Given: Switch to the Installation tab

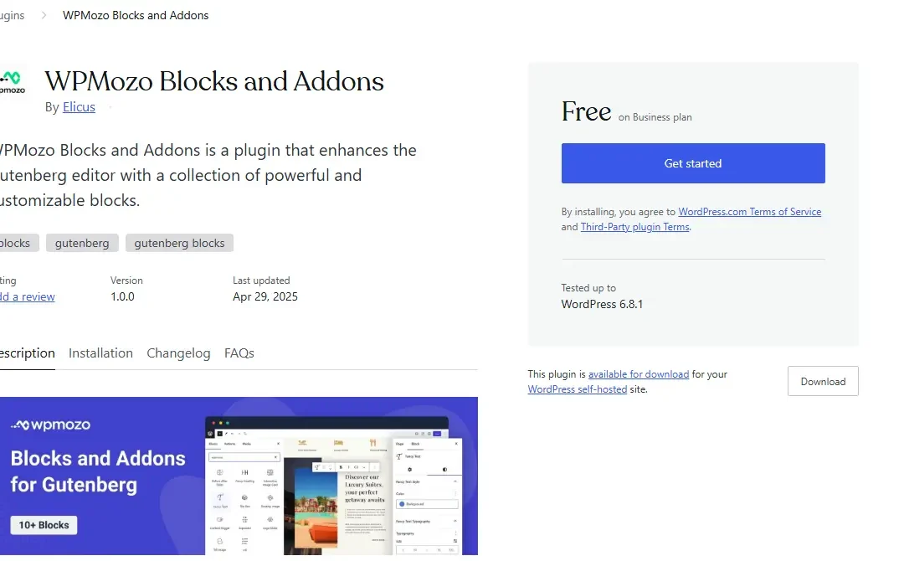Looking at the screenshot, I should coord(101,353).
